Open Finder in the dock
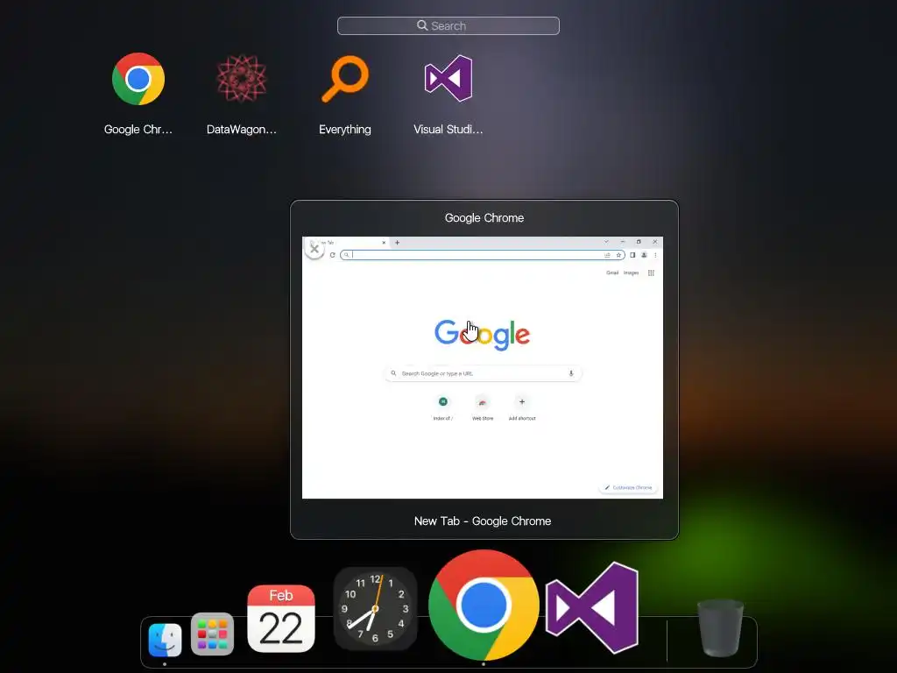Viewport: 897px width, 673px height. (x=166, y=639)
